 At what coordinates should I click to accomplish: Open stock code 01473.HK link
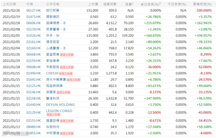tap(33, 17)
